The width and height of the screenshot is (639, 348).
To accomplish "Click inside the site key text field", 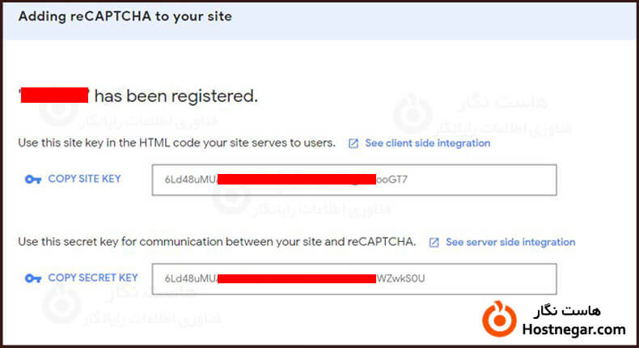I will 469,180.
